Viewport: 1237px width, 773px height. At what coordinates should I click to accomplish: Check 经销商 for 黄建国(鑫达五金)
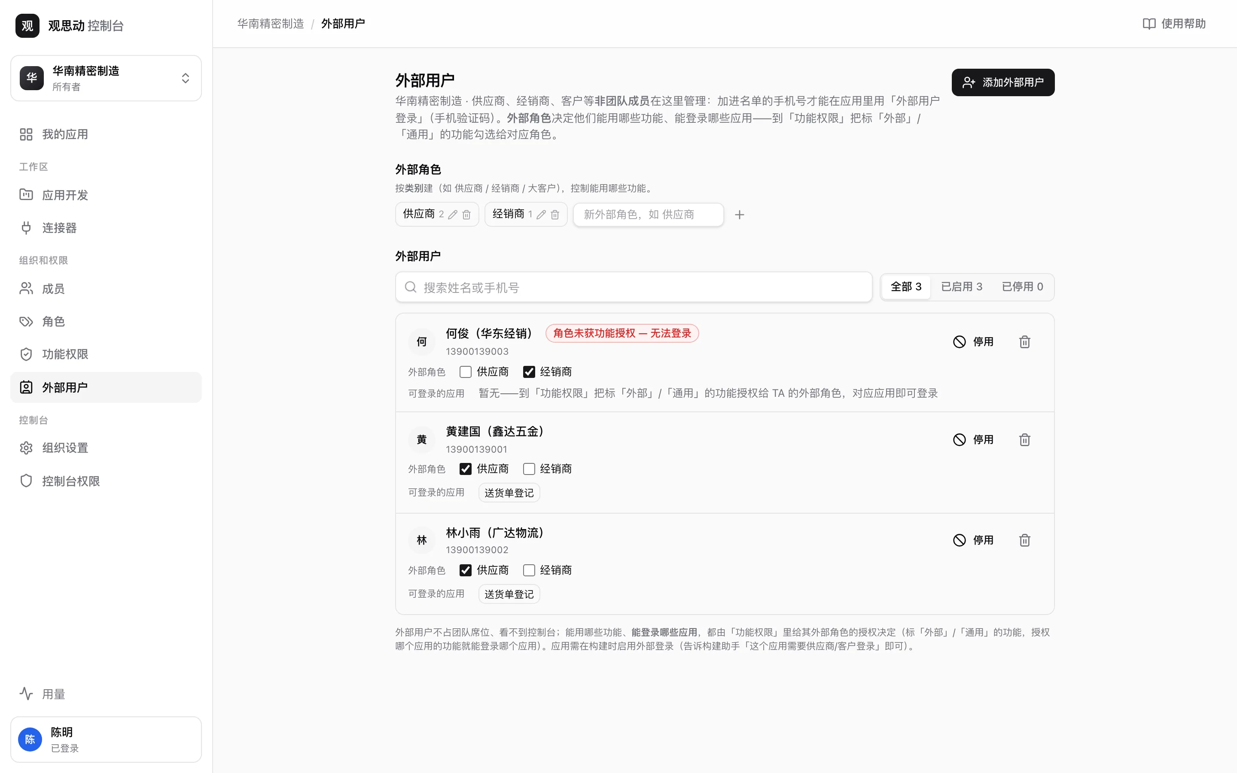[529, 469]
